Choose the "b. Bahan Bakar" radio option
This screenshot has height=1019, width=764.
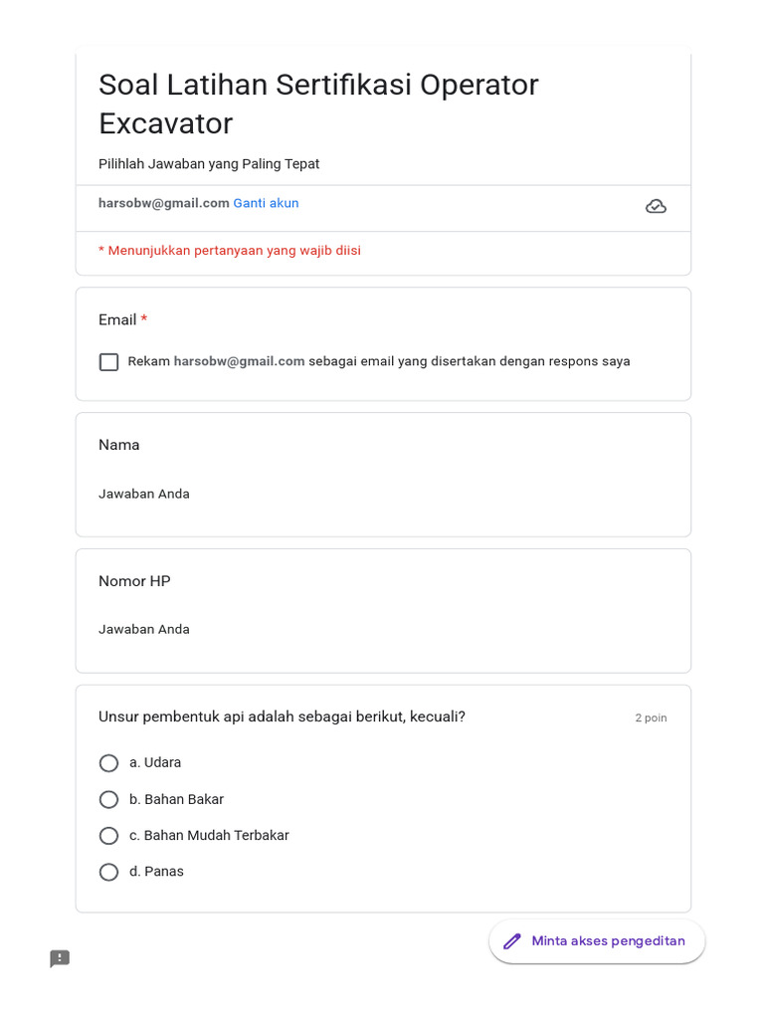click(x=109, y=799)
